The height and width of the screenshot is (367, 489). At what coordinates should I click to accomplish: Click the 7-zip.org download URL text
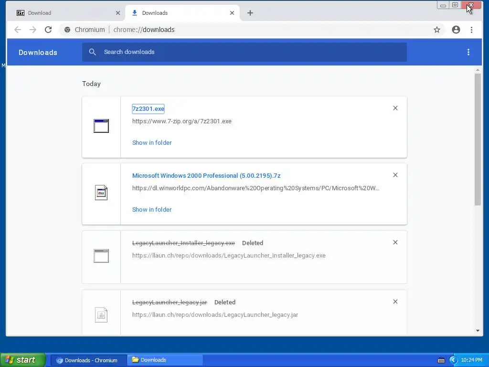point(182,121)
